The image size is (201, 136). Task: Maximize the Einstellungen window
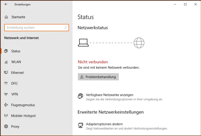point(185,4)
